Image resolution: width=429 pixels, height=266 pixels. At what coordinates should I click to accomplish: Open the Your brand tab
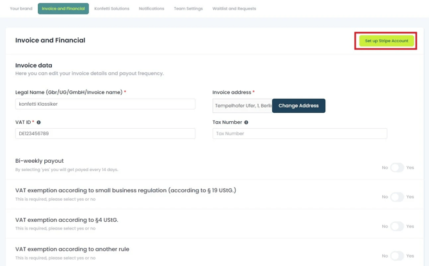click(21, 9)
